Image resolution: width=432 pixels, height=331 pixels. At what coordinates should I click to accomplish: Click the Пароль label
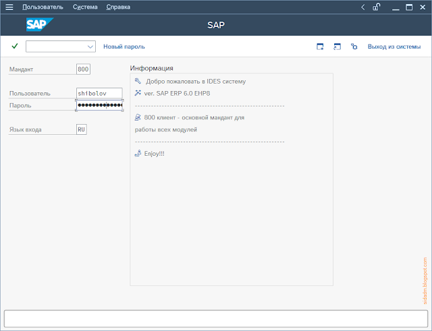coord(20,105)
